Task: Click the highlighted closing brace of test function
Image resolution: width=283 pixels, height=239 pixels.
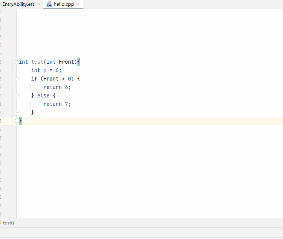Action: [x=20, y=121]
